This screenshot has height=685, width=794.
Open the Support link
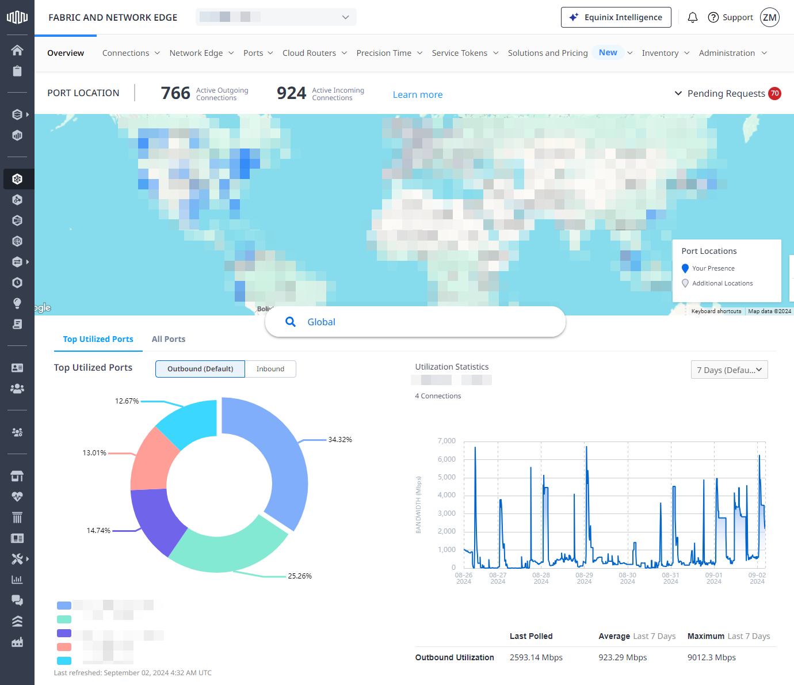[x=730, y=17]
